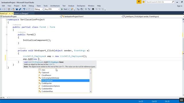The height and width of the screenshot is (103, 184).
Task: Click the Find in Files toolbar icon
Action: tap(72, 9)
